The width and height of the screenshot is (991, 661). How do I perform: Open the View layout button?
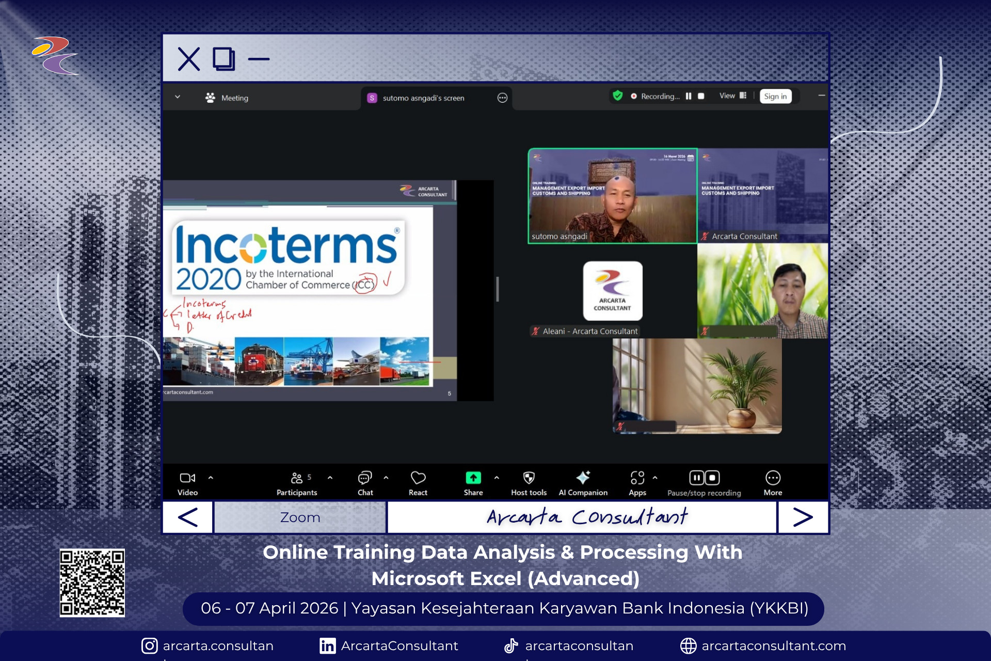(x=732, y=96)
